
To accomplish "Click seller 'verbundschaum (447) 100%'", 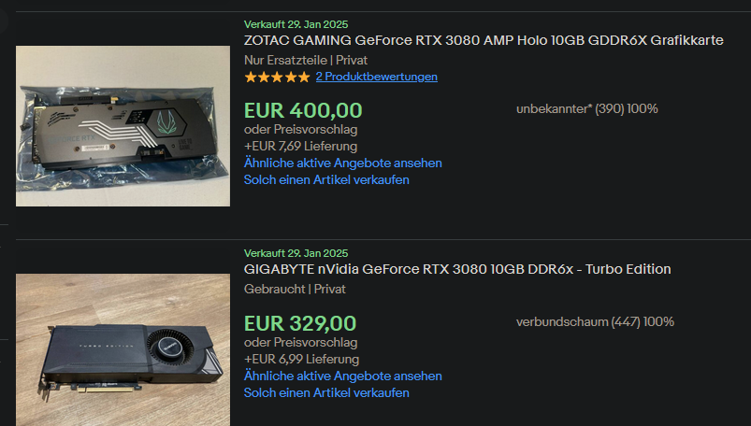I will (x=596, y=321).
